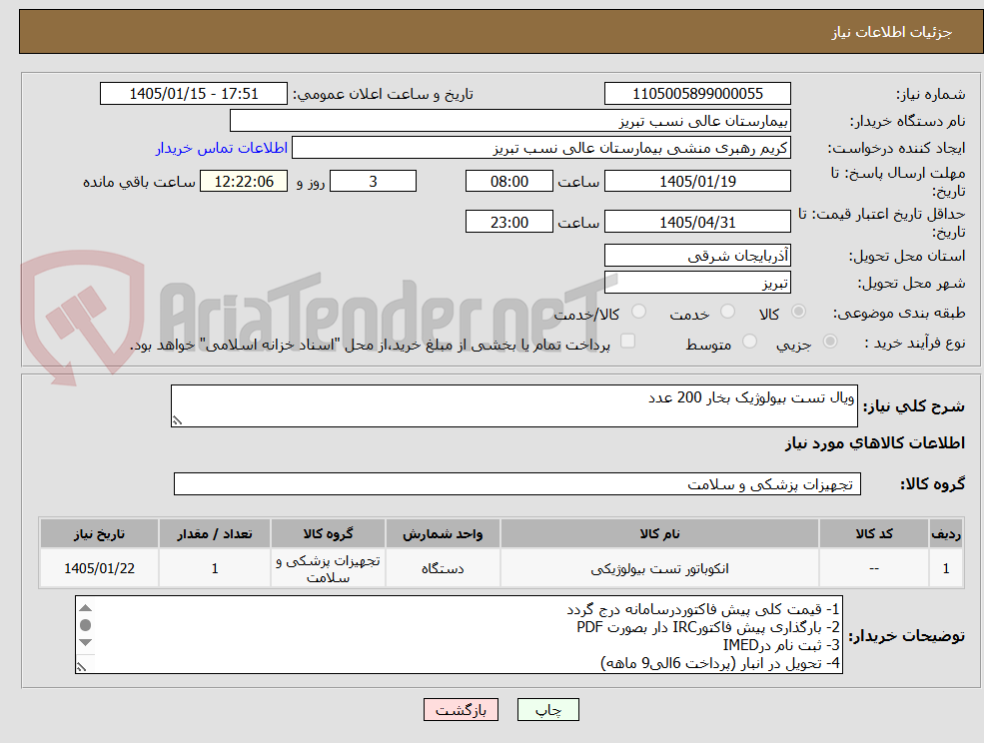Click the row number cell 1
Screen dimensions: 984x743
point(946,568)
